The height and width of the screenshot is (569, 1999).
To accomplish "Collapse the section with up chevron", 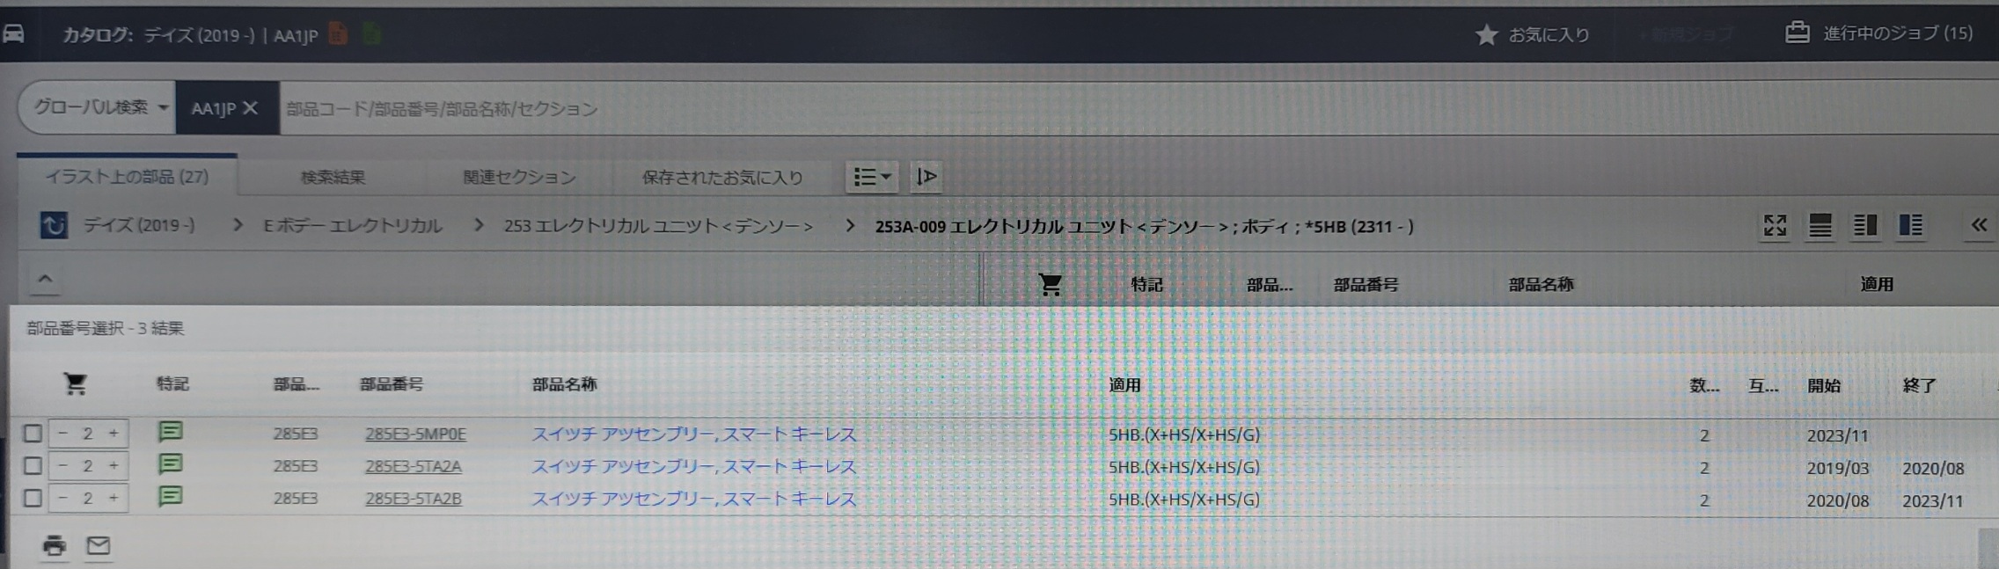I will [45, 280].
